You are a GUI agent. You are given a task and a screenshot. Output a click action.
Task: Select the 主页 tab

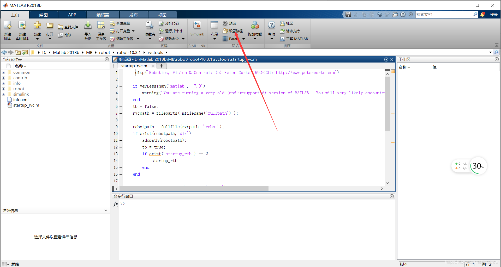point(15,15)
